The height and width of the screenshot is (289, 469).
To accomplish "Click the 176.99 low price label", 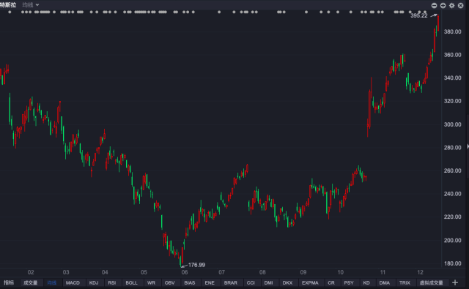I will pyautogui.click(x=196, y=265).
